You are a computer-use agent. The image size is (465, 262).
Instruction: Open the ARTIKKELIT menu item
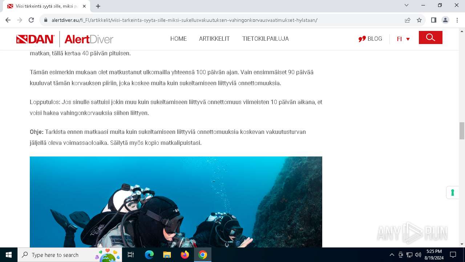214,39
